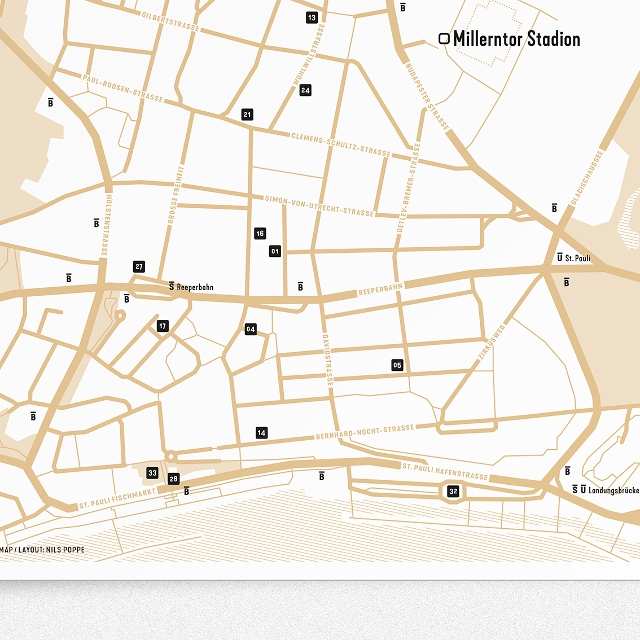Select location marker 24 on Wohlwillstrasse

pos(305,90)
